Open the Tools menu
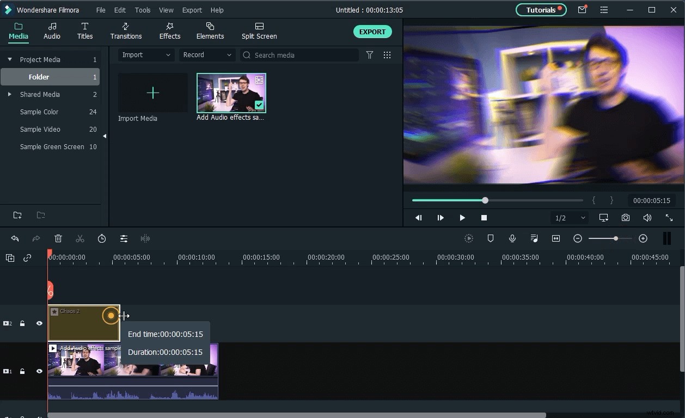685x418 pixels. pyautogui.click(x=142, y=10)
